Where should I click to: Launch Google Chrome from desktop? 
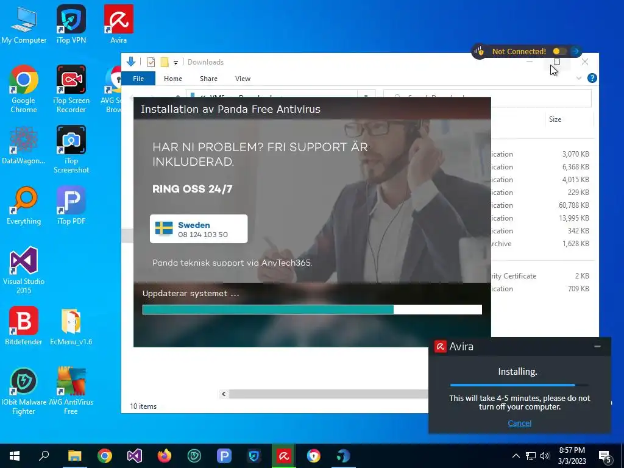coord(24,89)
